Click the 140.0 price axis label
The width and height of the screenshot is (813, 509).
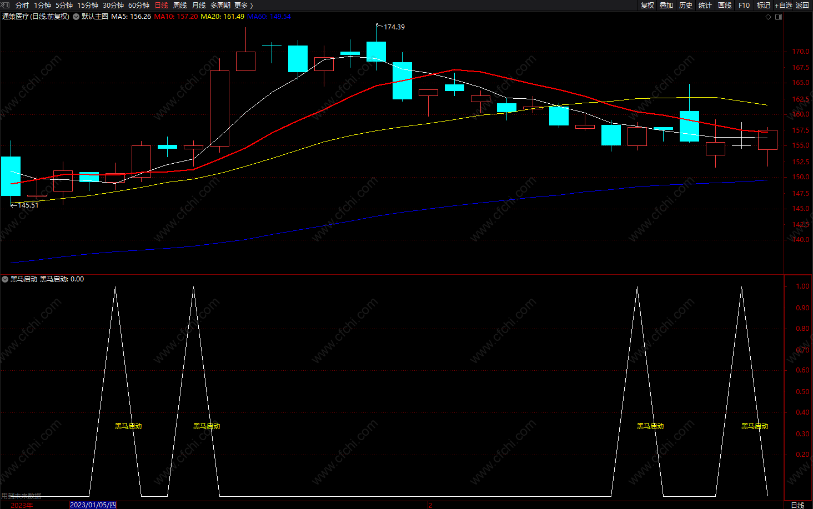pos(801,240)
